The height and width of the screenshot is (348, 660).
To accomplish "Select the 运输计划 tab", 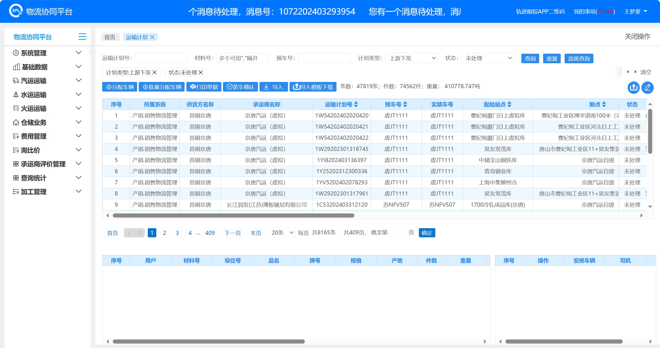I will tap(137, 37).
